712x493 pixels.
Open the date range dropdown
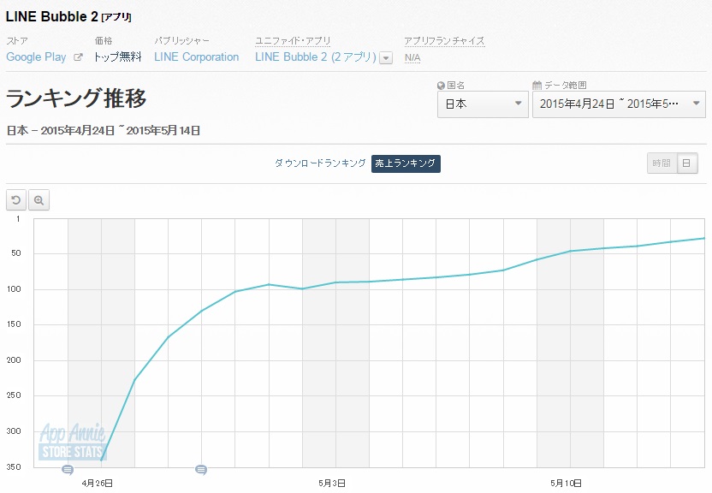[619, 104]
